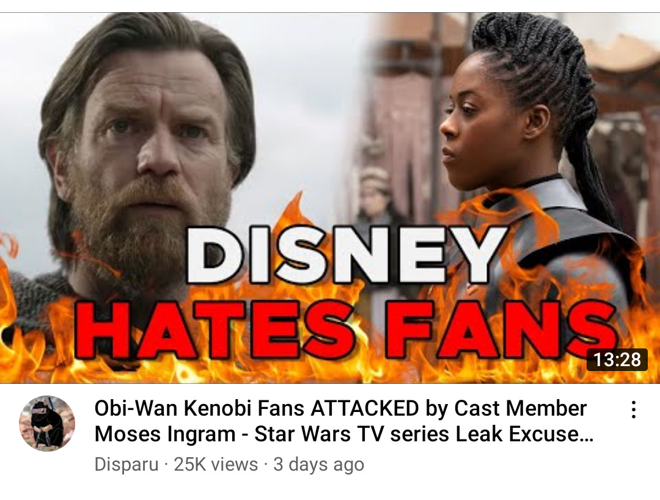Open the Disparu channel avatar
The height and width of the screenshot is (500, 660).
pyautogui.click(x=47, y=423)
